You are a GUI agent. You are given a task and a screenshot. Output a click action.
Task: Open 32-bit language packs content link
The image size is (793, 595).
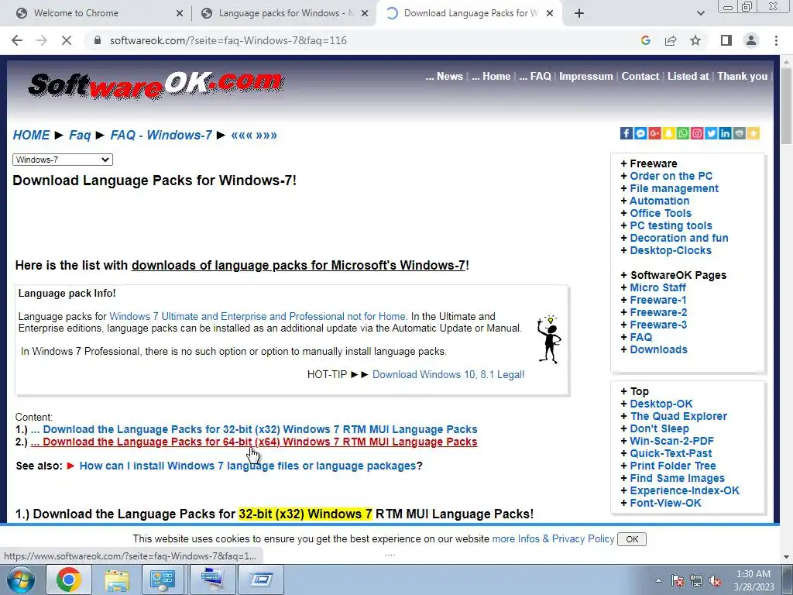click(254, 429)
